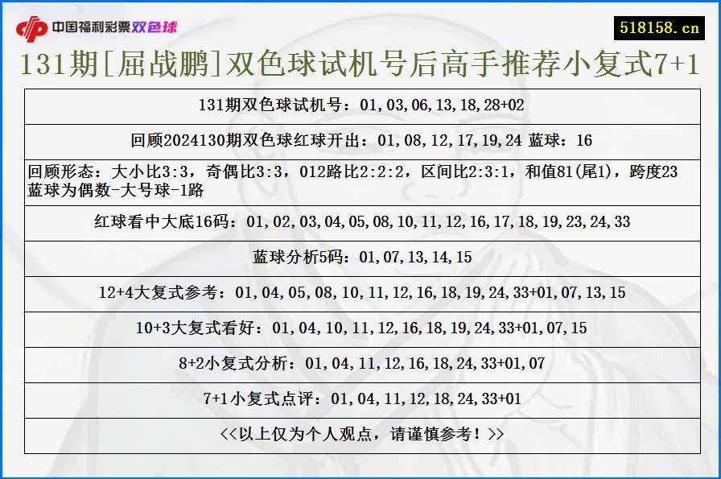Expand the 12+4大复式参考 row
This screenshot has width=721, height=479.
coord(360,294)
